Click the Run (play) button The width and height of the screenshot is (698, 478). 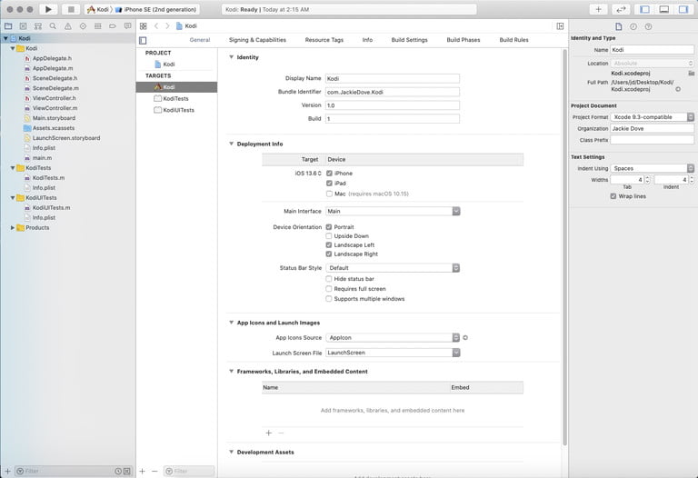[x=48, y=9]
